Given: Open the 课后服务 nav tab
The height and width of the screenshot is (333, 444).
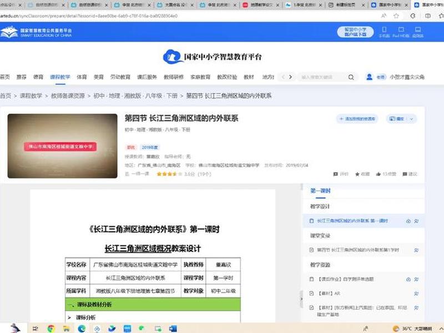Looking at the screenshot, I should click(147, 77).
